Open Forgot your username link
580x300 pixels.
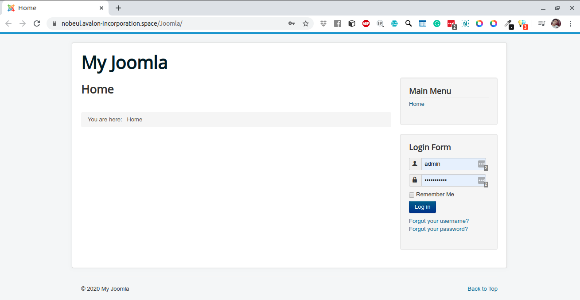439,221
